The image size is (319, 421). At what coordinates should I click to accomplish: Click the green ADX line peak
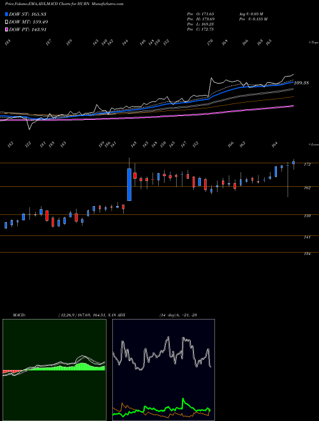click(184, 399)
